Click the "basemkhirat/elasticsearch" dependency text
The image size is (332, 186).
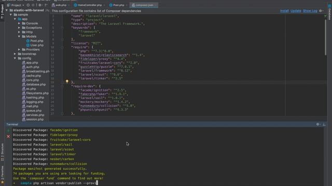[x=104, y=55]
